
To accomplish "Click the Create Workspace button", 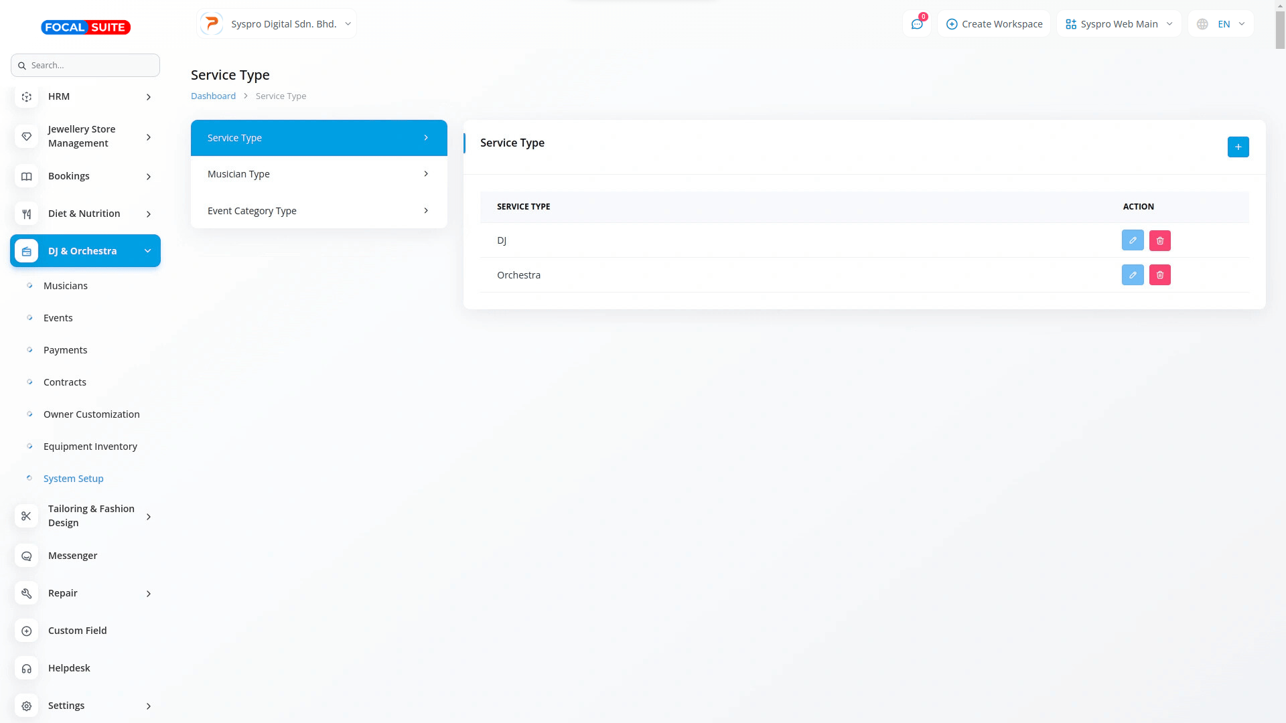I will click(x=994, y=24).
